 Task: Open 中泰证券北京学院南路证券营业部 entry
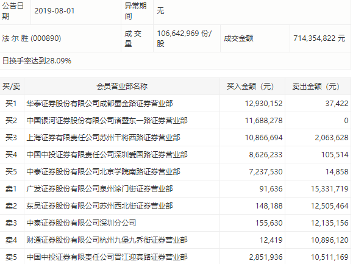[103, 172]
